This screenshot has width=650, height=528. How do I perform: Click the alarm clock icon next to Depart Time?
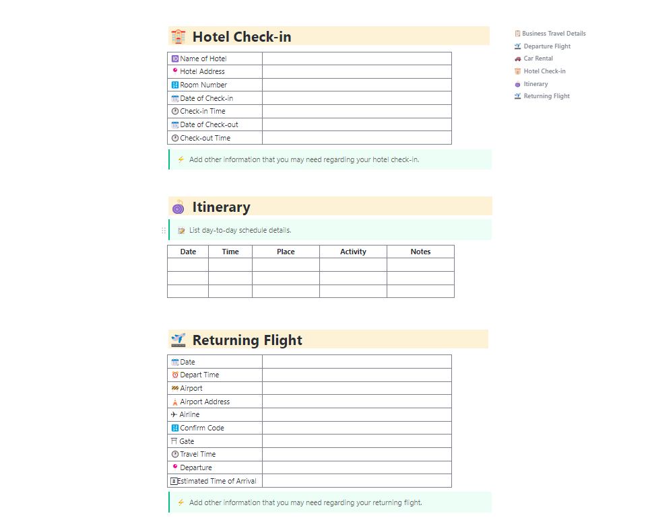pyautogui.click(x=176, y=375)
